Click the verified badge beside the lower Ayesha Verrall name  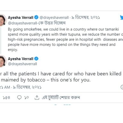point(36,59)
